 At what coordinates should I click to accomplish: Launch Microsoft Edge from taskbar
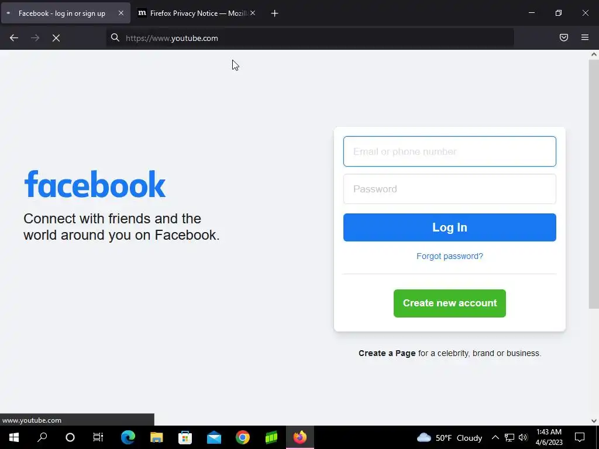(x=128, y=437)
